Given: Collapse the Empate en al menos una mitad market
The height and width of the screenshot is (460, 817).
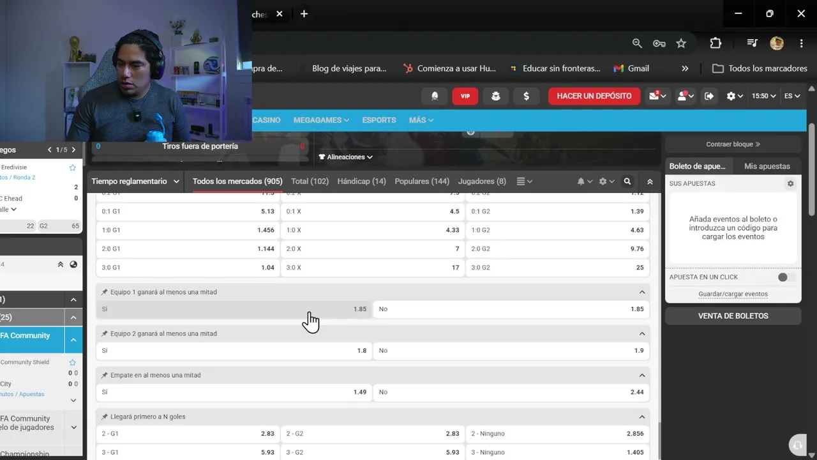Looking at the screenshot, I should point(642,375).
